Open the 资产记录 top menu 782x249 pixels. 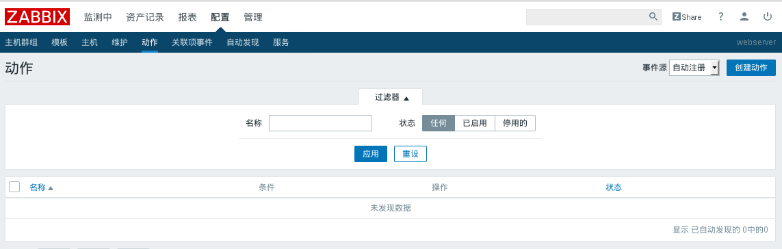(x=145, y=18)
